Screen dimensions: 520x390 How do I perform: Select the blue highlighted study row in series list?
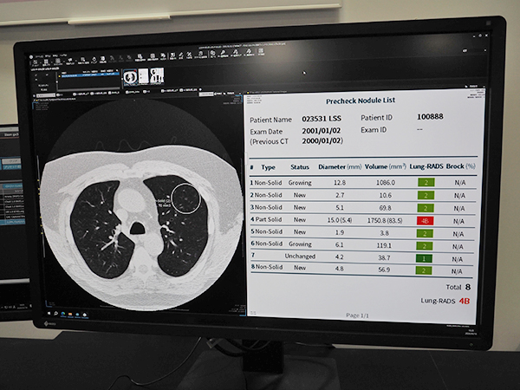(x=89, y=75)
